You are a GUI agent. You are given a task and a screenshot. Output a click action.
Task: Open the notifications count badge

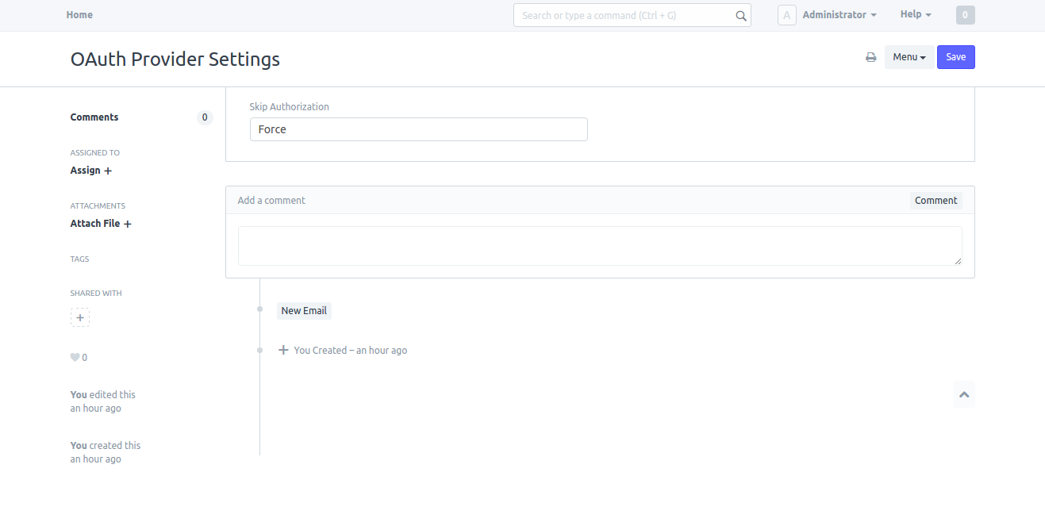(965, 15)
